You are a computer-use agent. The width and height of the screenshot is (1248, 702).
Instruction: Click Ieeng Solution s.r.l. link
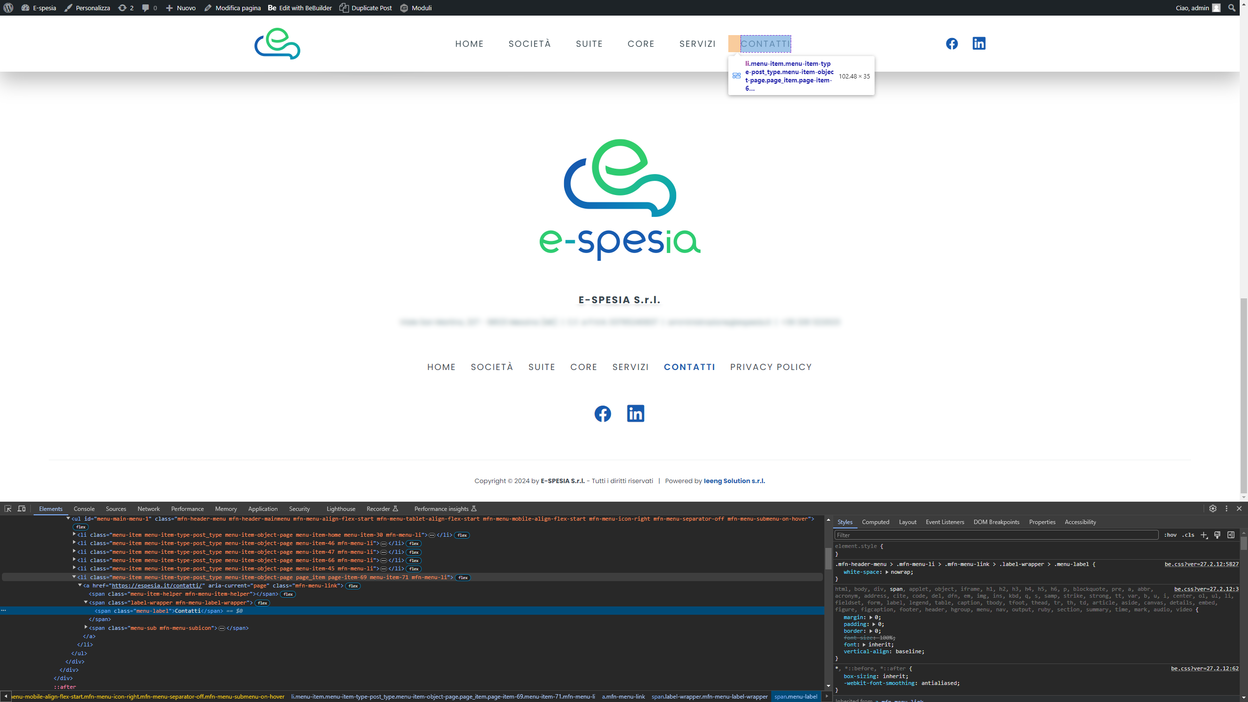pyautogui.click(x=734, y=481)
